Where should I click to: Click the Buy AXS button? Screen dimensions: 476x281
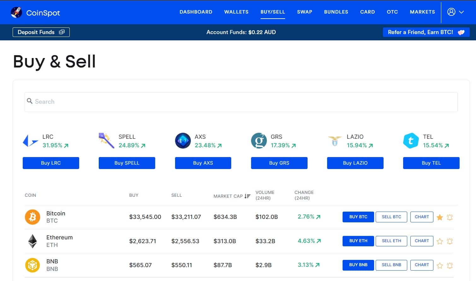pos(203,163)
